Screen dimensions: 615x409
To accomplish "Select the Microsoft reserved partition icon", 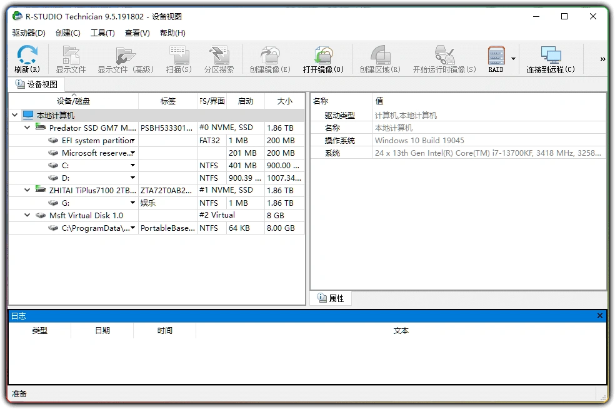I will pyautogui.click(x=53, y=153).
